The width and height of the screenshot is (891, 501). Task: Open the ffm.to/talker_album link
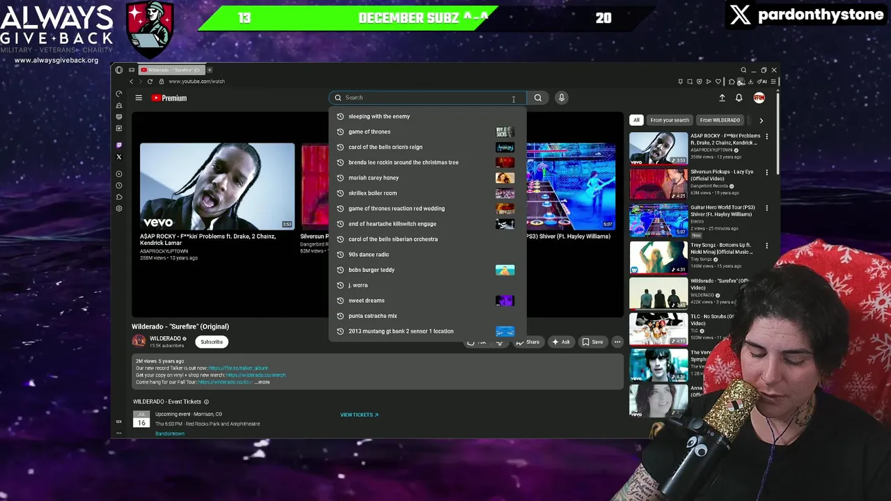coord(238,368)
